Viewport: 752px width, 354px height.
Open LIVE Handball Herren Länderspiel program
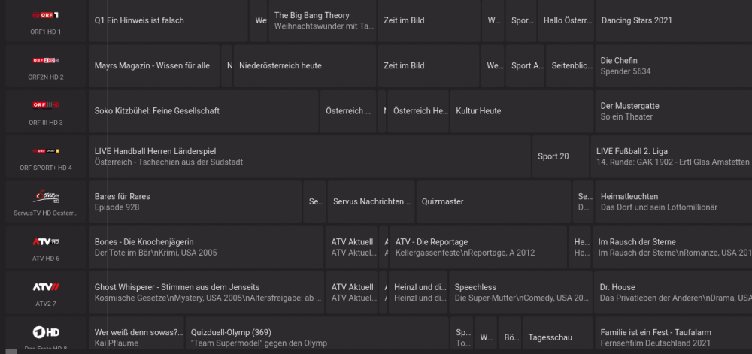coord(310,156)
